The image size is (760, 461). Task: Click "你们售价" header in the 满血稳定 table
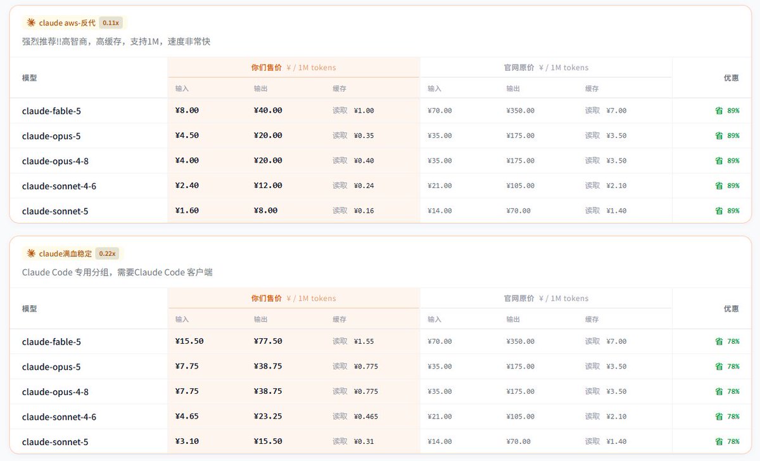click(267, 298)
